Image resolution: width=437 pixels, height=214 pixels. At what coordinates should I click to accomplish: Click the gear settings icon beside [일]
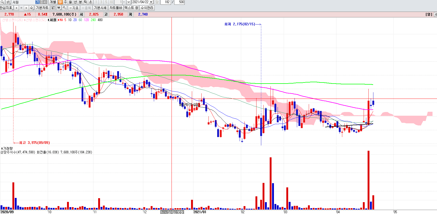436,14
